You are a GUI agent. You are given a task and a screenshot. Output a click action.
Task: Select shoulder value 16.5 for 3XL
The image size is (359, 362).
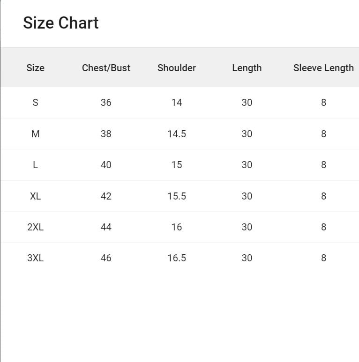coord(177,258)
